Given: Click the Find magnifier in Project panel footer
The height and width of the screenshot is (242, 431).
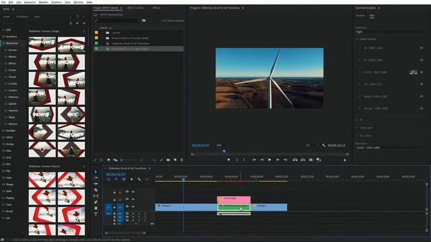Looking at the screenshot, I should 162,160.
